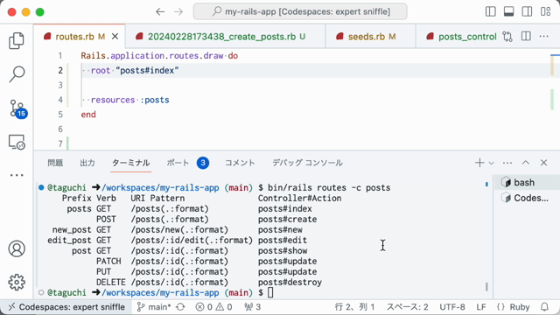Change the Ruby language mode in status bar
Viewport: 560px width, 315px height.
click(x=519, y=307)
